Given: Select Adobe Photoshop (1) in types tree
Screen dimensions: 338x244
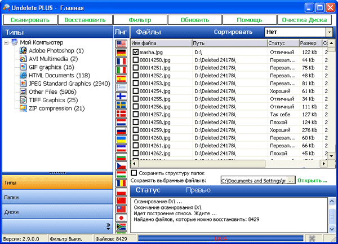Looking at the screenshot, I should (56, 51).
